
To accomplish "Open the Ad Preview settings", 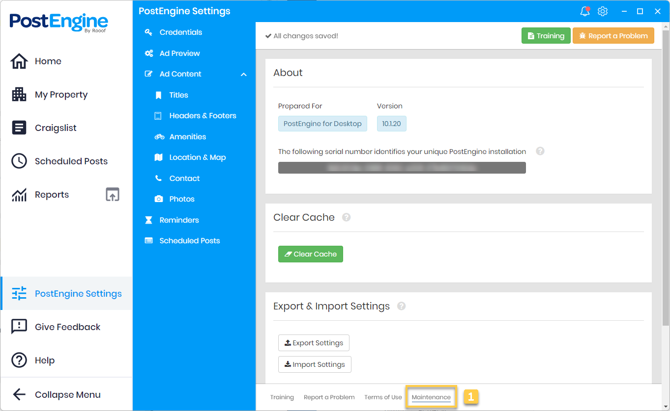I will [x=179, y=53].
